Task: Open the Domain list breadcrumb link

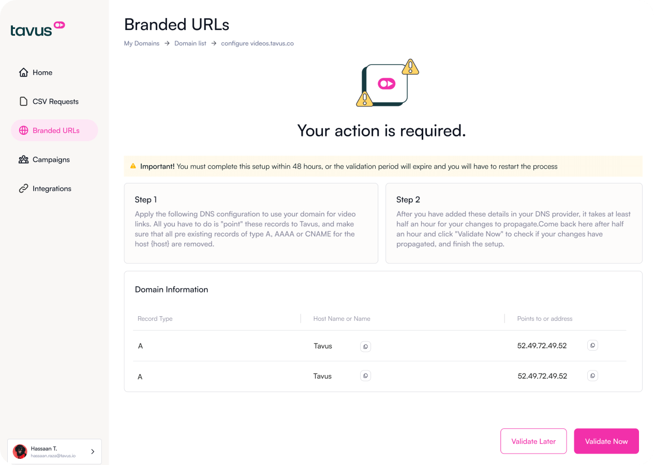Action: pyautogui.click(x=190, y=43)
